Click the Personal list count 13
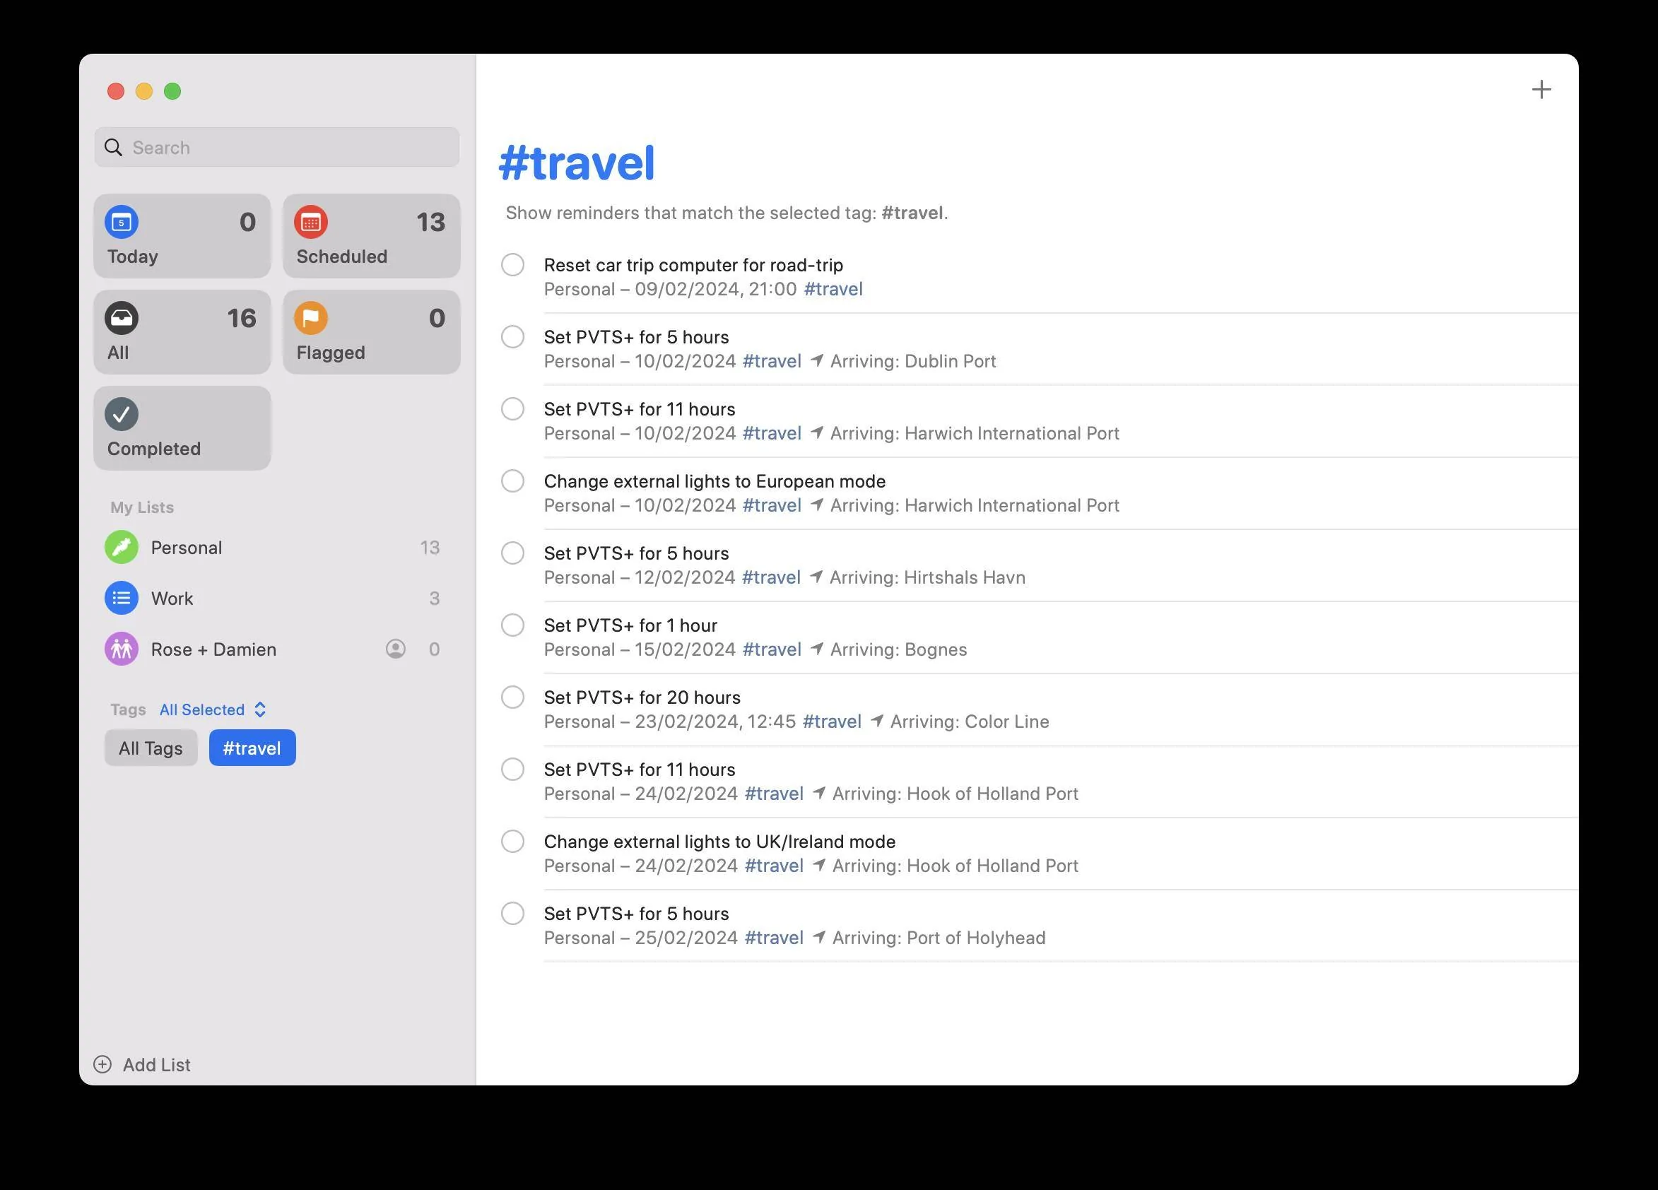The image size is (1658, 1190). tap(430, 548)
